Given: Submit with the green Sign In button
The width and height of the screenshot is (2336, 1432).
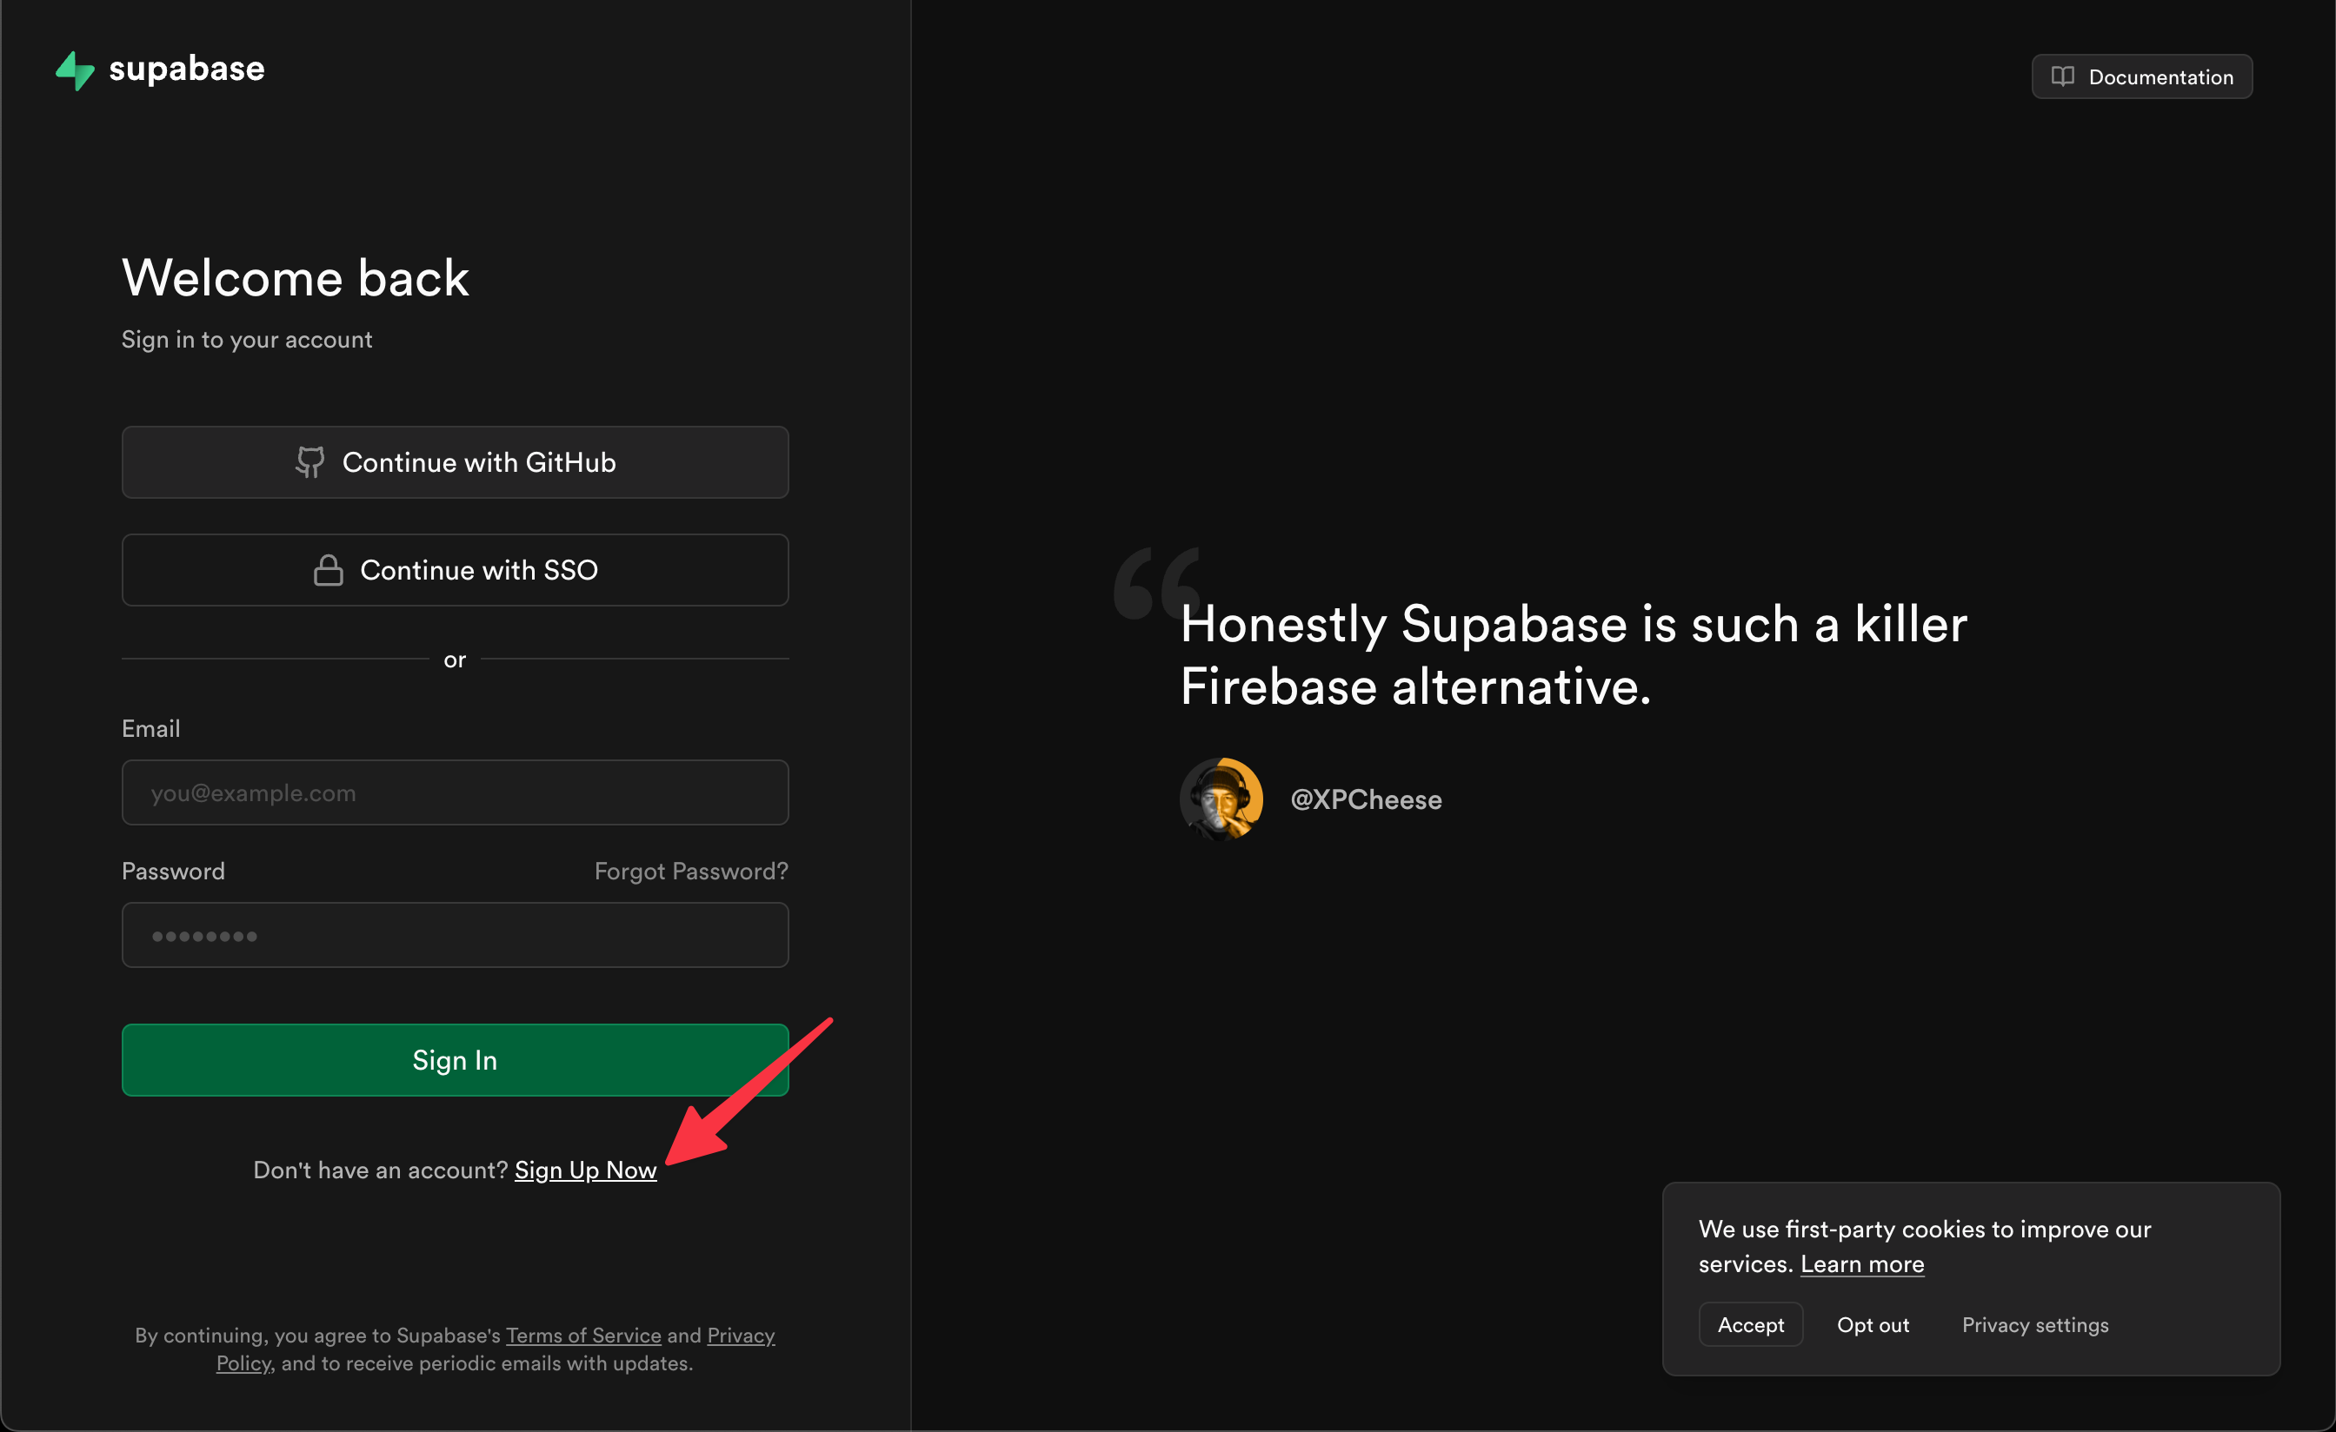Looking at the screenshot, I should click(455, 1060).
